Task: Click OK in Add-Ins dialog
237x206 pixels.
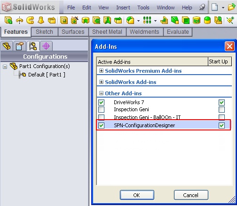Action: pyautogui.click(x=137, y=195)
